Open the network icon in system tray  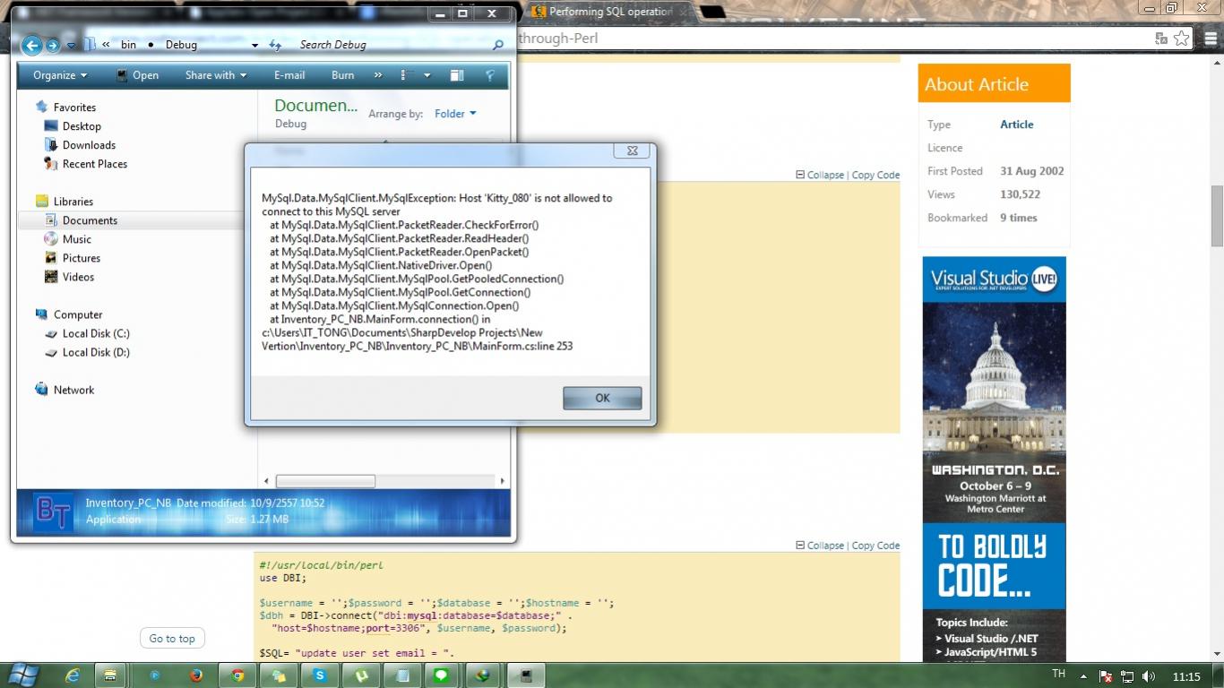pos(1127,676)
